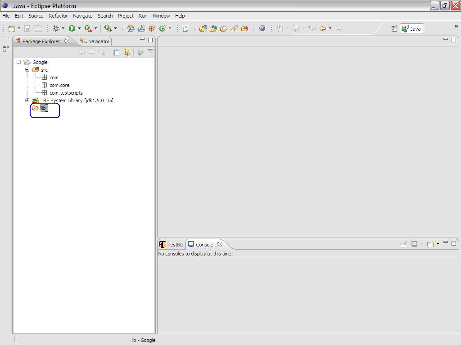
Task: Click the Open Perspective icon
Action: pyautogui.click(x=394, y=28)
